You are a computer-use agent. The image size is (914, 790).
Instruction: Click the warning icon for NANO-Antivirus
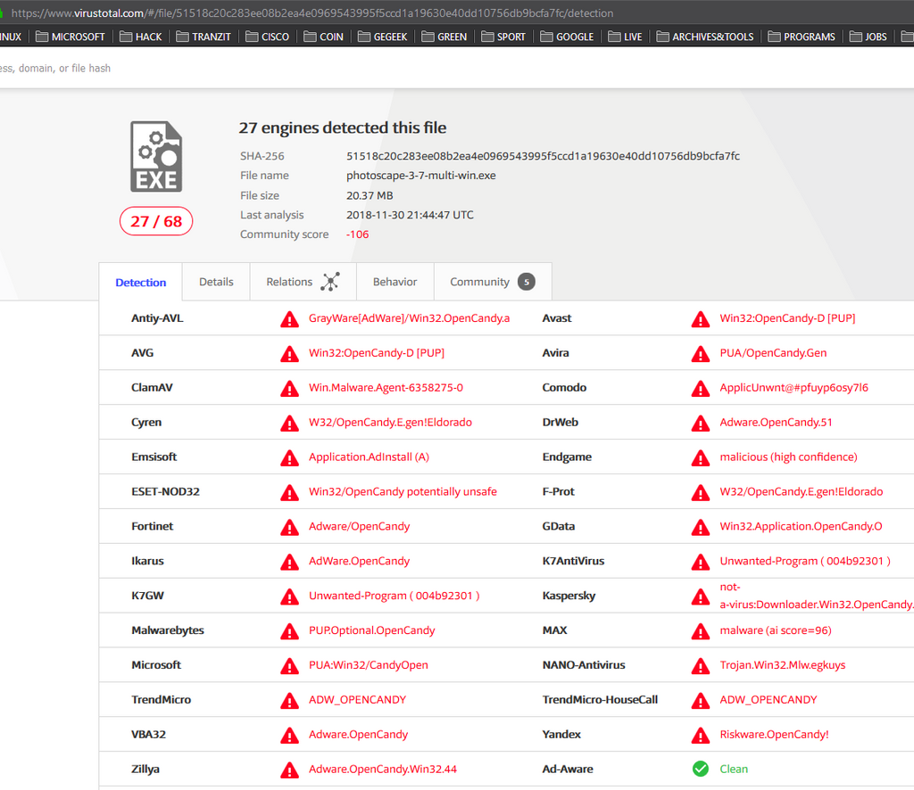point(700,665)
